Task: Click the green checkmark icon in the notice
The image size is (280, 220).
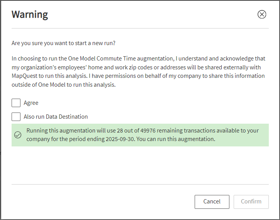Action: tap(18, 135)
